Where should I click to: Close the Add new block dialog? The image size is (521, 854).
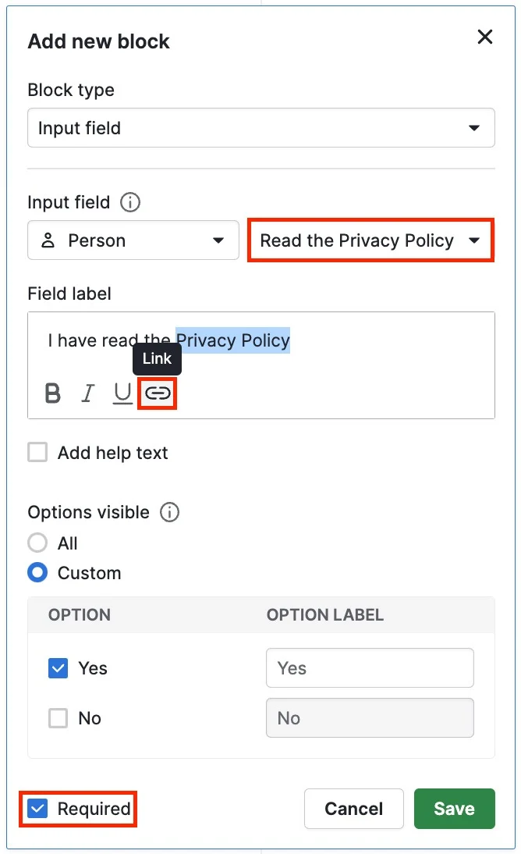pos(485,37)
